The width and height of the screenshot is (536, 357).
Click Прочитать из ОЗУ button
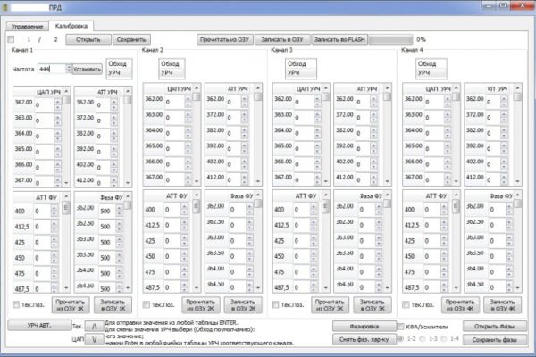pos(225,39)
